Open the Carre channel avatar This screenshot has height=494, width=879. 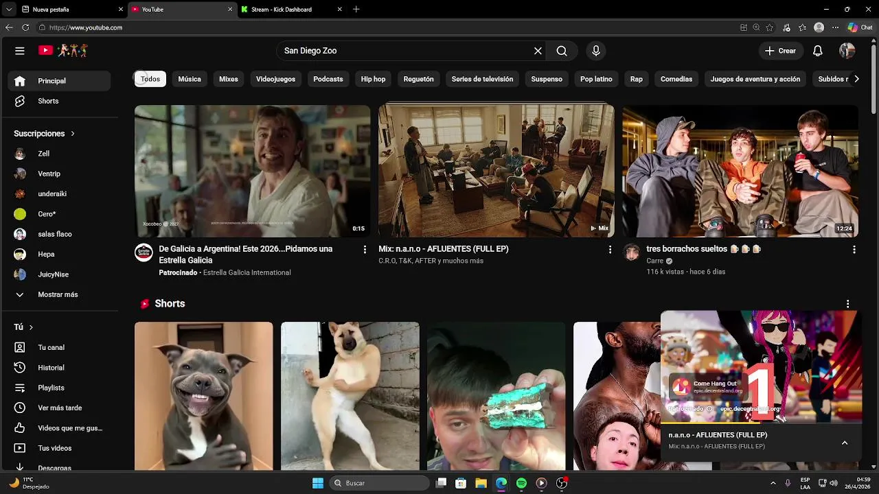click(x=631, y=252)
